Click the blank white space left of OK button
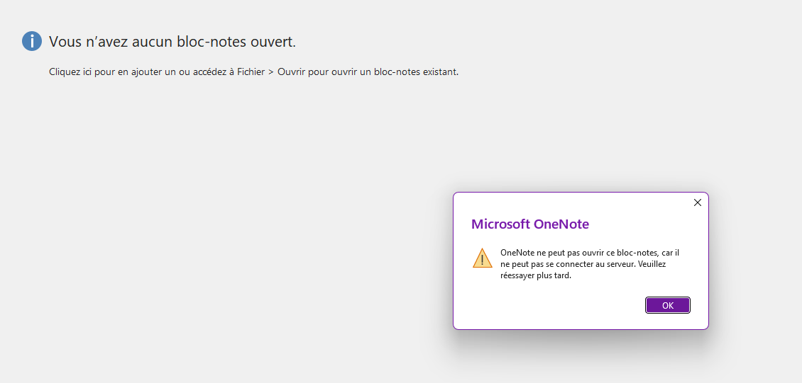Screen dimensions: 802x383 (552, 306)
